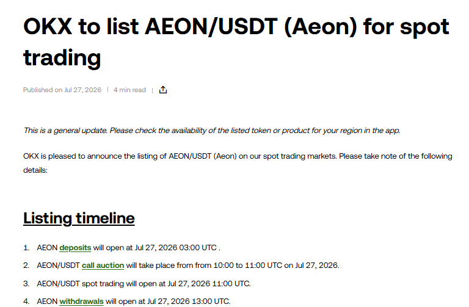This screenshot has width=469, height=307.
Task: Click the list number 4 marker
Action: pos(26,302)
